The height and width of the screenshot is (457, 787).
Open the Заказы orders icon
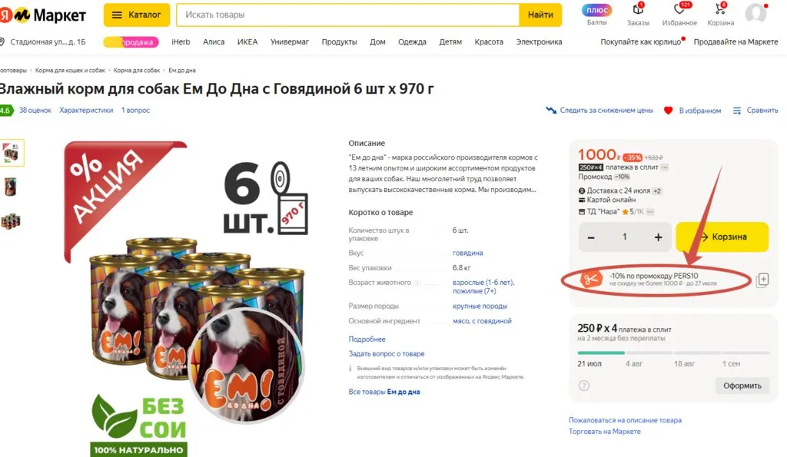pyautogui.click(x=638, y=9)
